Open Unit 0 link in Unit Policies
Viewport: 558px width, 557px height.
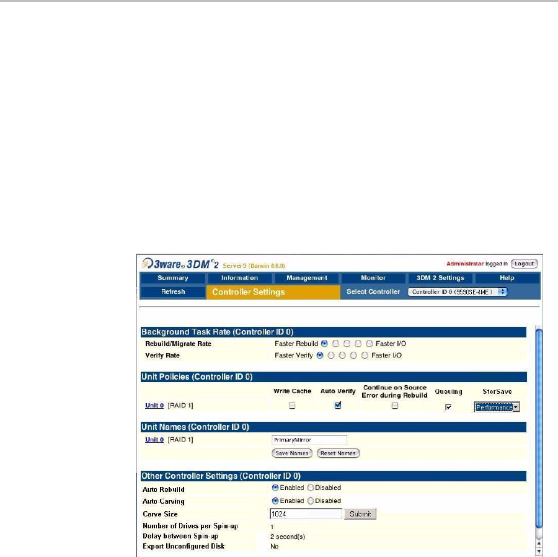[x=154, y=406]
